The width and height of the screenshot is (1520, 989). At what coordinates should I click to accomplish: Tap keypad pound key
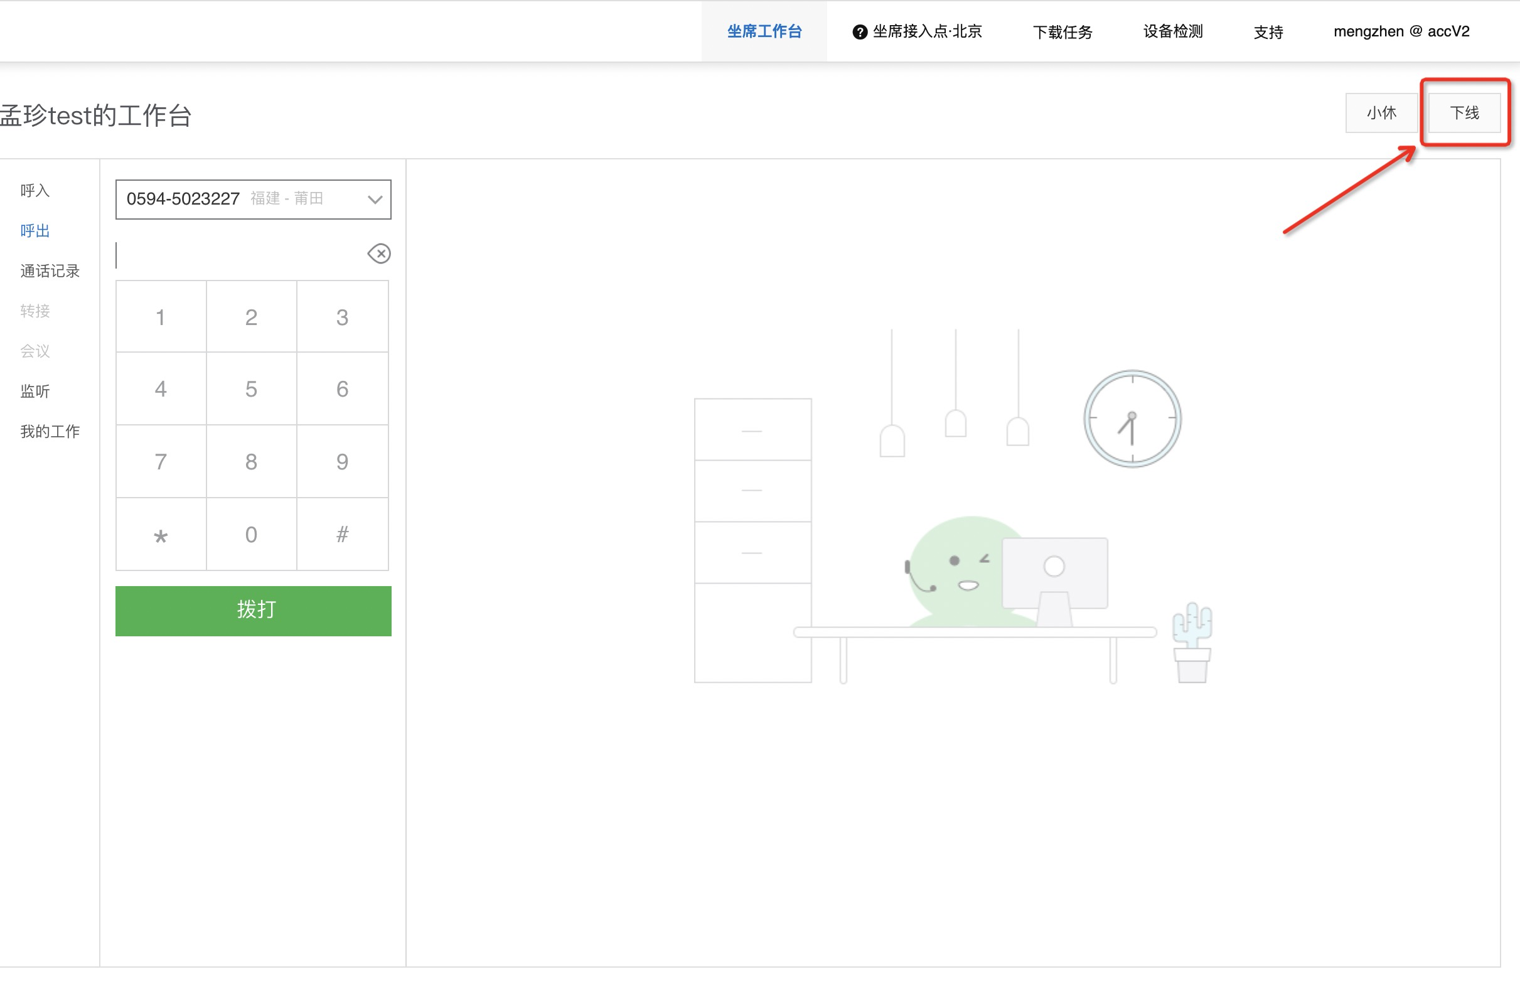[342, 535]
